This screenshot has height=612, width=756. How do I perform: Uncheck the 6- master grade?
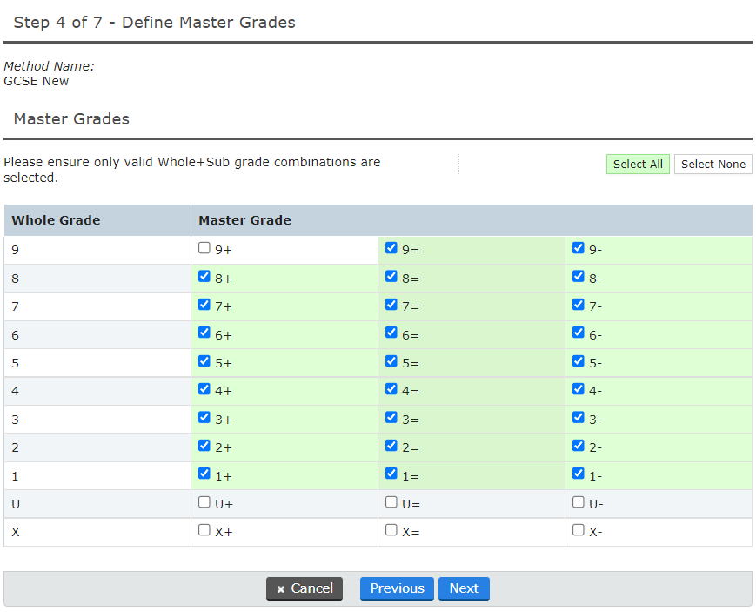[578, 332]
